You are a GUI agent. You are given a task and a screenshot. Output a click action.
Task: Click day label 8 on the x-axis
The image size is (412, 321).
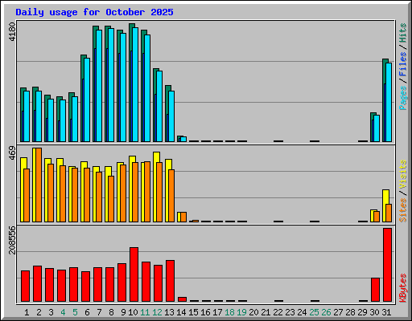click(111, 312)
